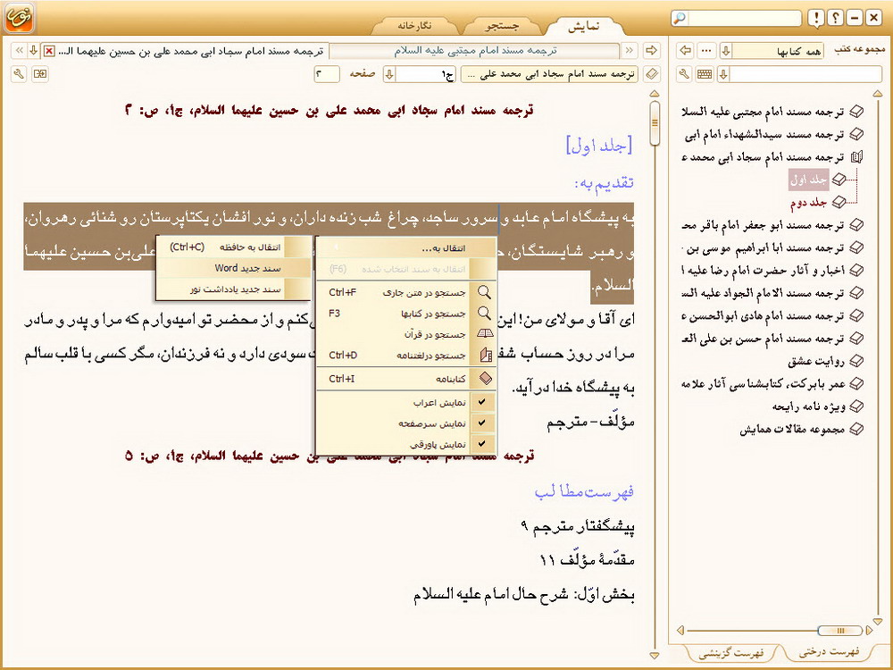Click the left arrow icon beside the collection dropdown
This screenshot has height=670, width=893.
(686, 51)
